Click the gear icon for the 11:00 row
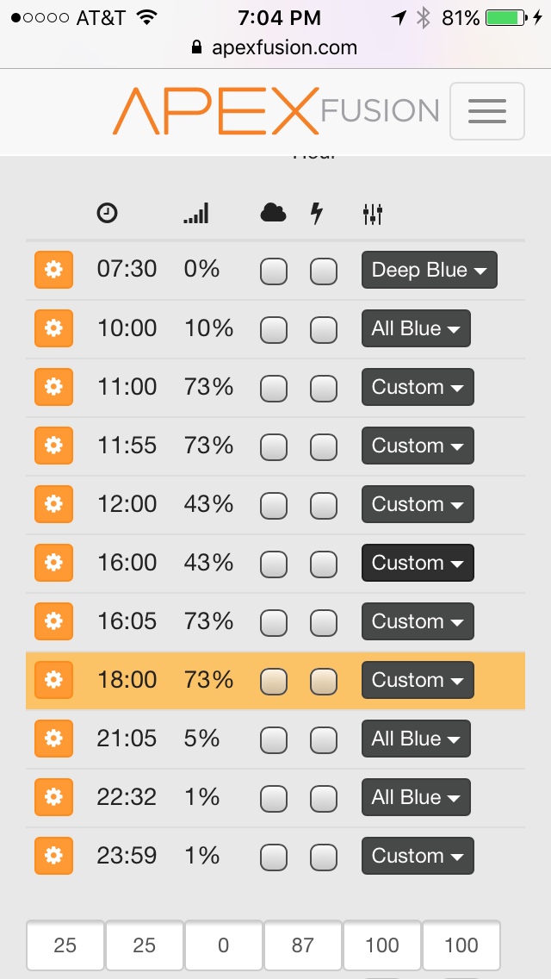 click(x=53, y=387)
